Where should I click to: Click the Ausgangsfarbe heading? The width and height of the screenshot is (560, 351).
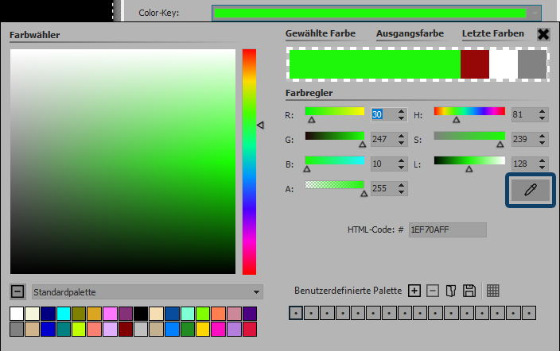410,33
